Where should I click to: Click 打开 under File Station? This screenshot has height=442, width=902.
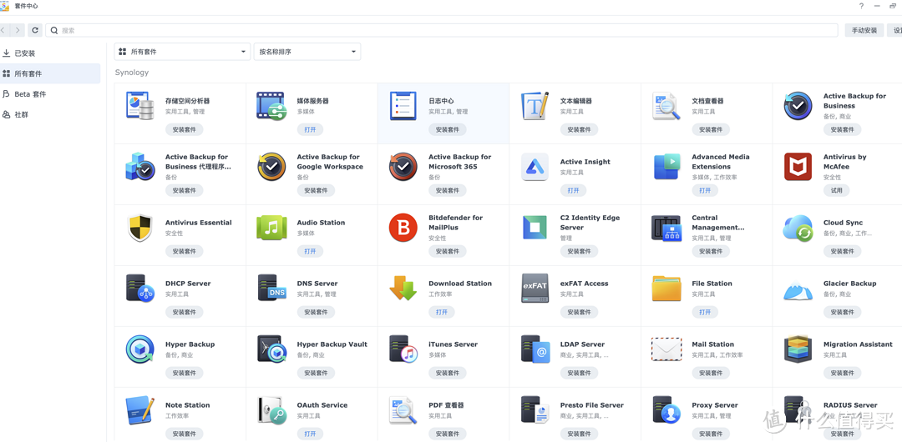tap(705, 312)
